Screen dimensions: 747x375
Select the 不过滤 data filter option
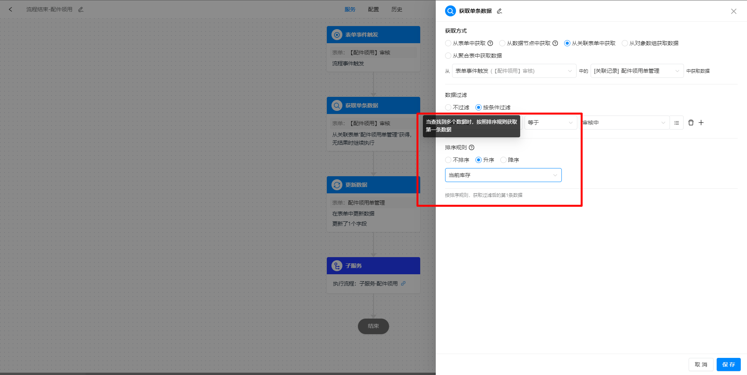point(448,107)
